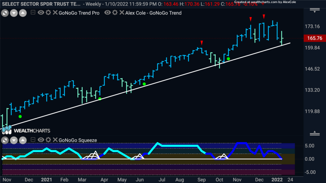326x183 pixels.
Task: Click the resize arrow icon in squeeze pane
Action: point(5,140)
